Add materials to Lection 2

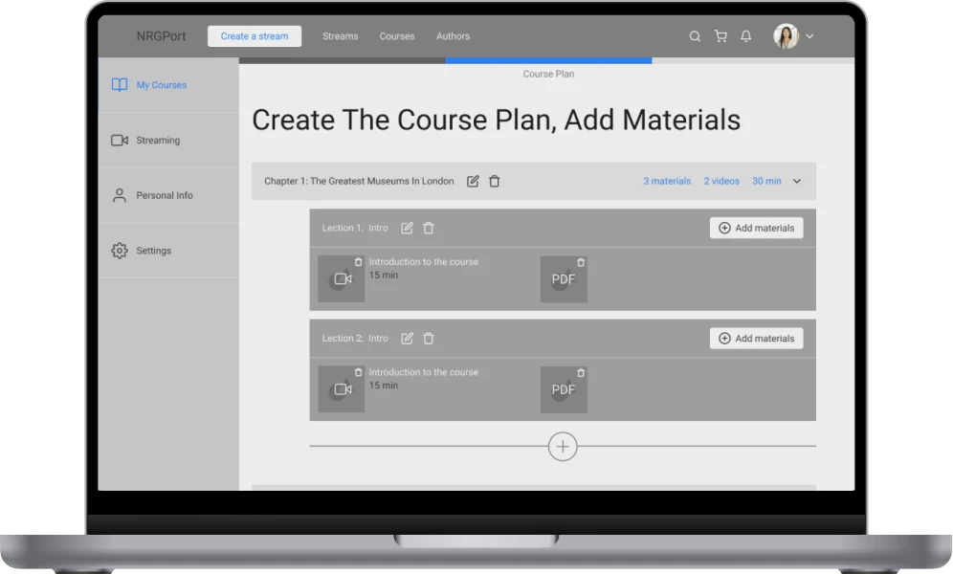[x=756, y=339]
